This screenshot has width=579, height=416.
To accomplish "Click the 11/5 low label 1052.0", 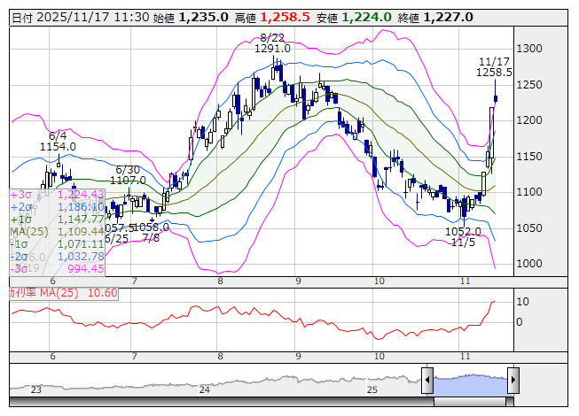I will click(x=462, y=231).
